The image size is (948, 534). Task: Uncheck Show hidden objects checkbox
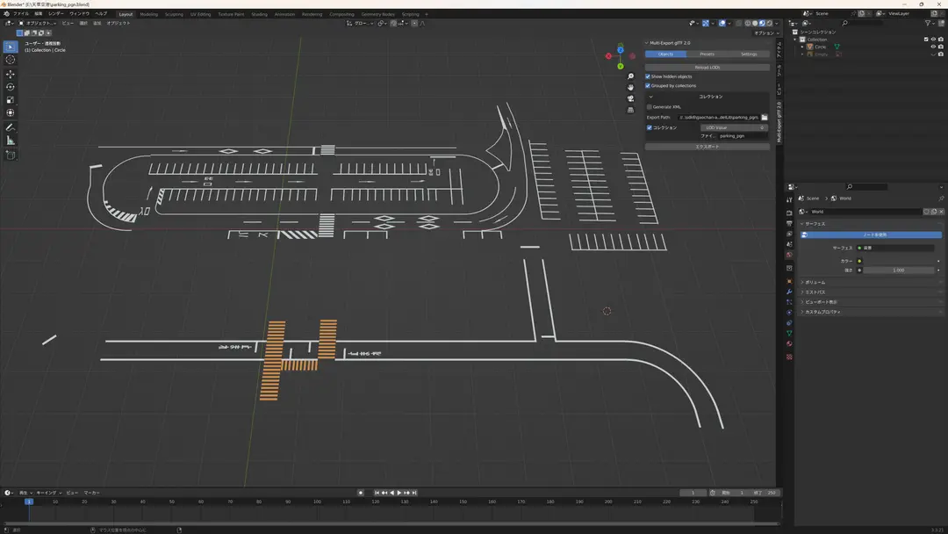(648, 76)
